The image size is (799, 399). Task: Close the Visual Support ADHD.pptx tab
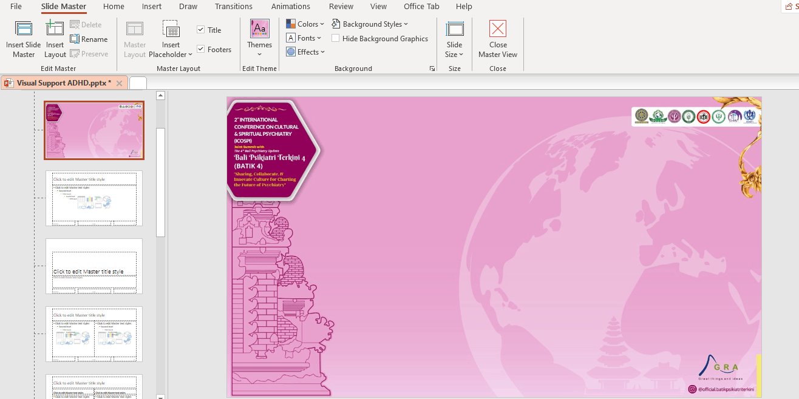coord(119,83)
